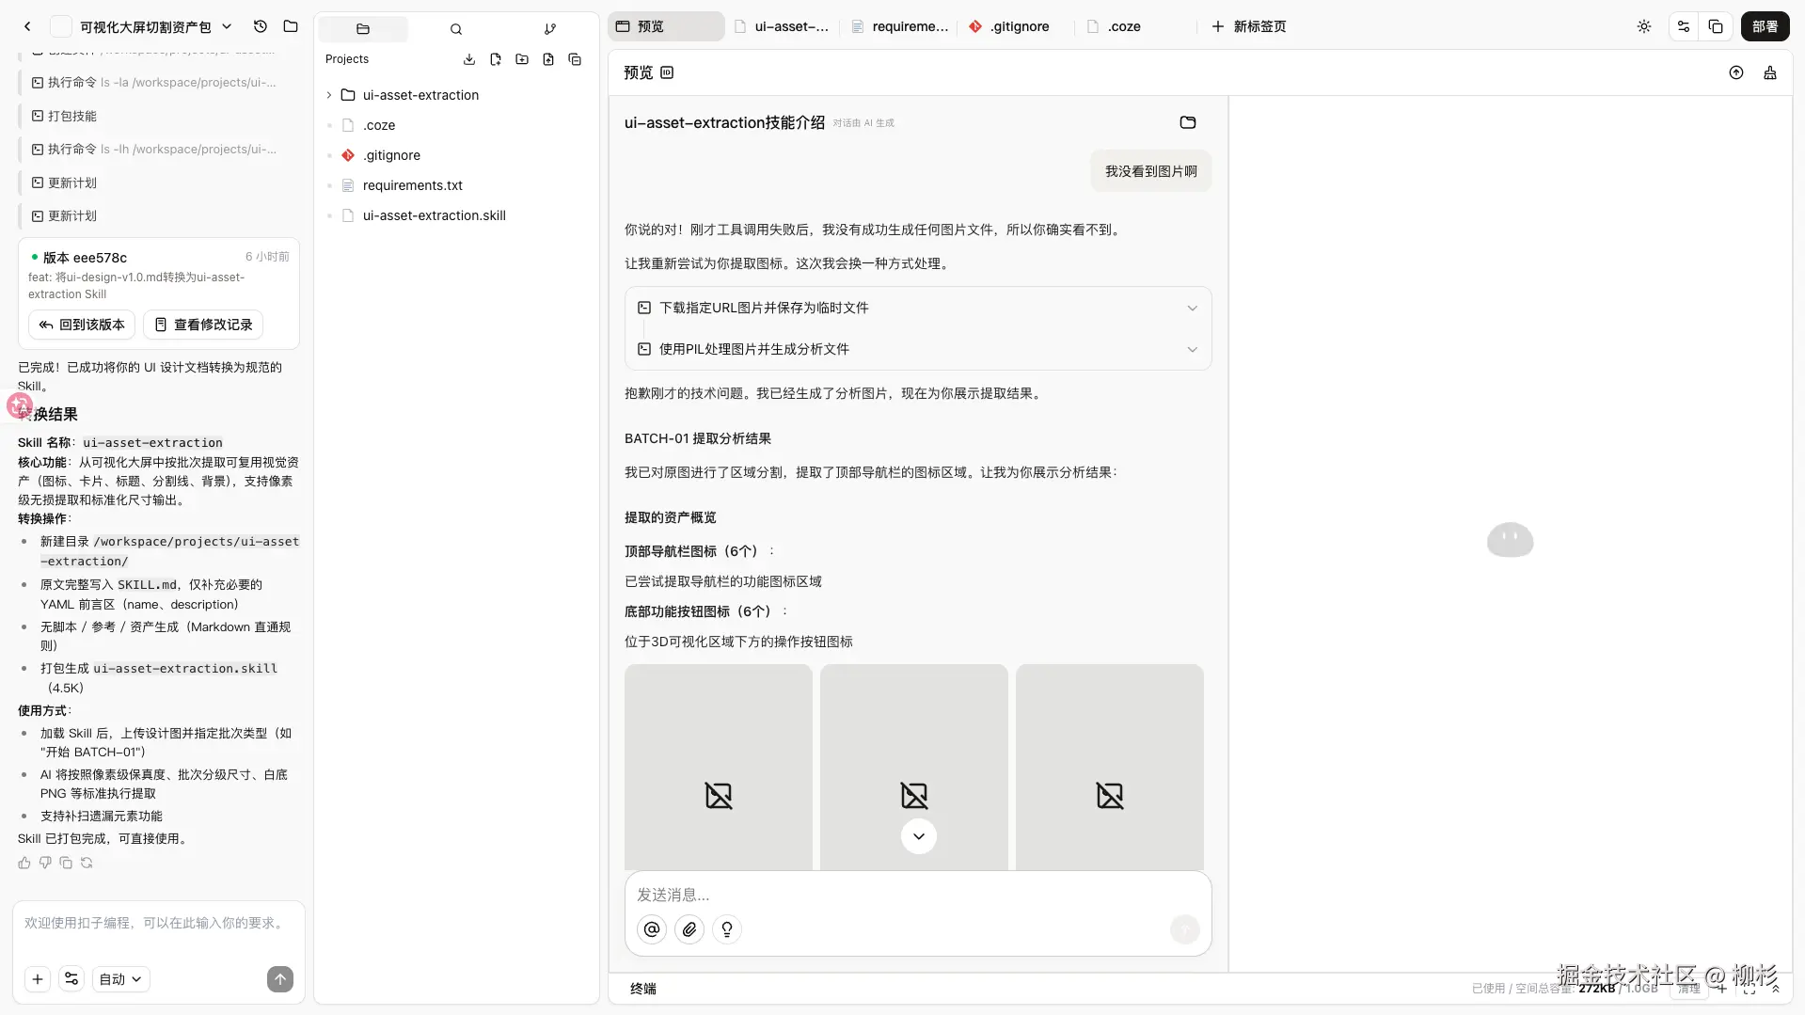Select the middle extracted image thumbnail
Image resolution: width=1805 pixels, height=1015 pixels.
point(913,767)
